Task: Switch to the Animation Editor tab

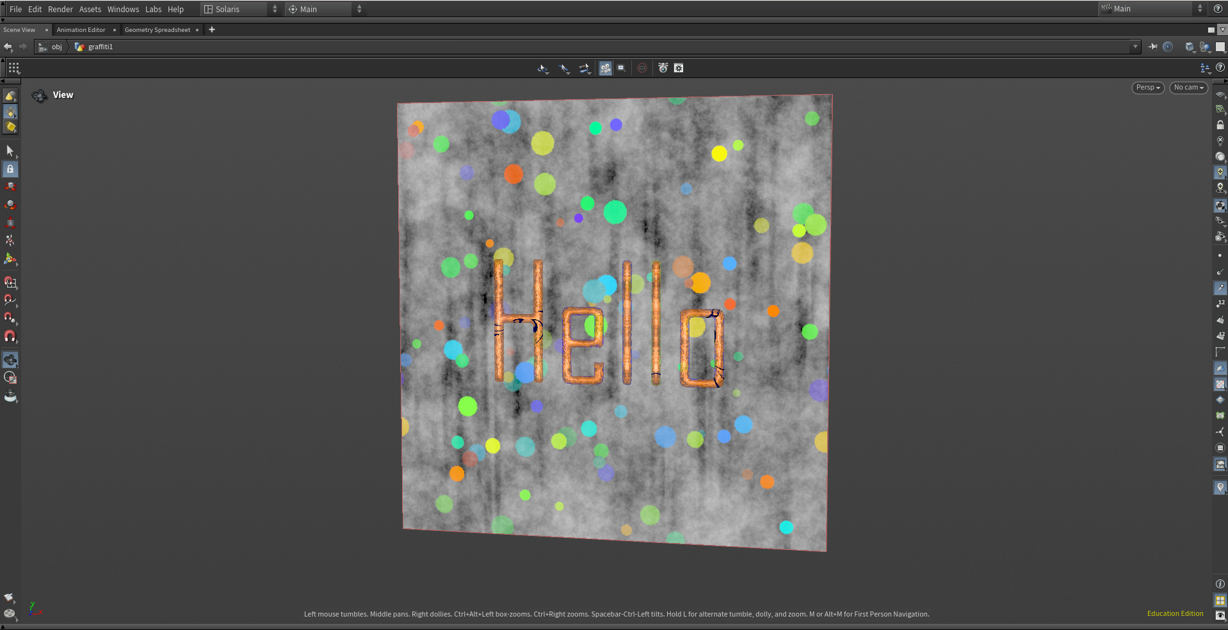Action: click(x=81, y=29)
